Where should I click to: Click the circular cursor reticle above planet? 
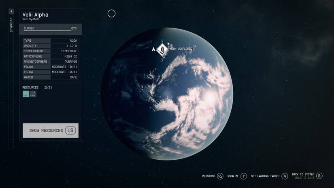111,14
